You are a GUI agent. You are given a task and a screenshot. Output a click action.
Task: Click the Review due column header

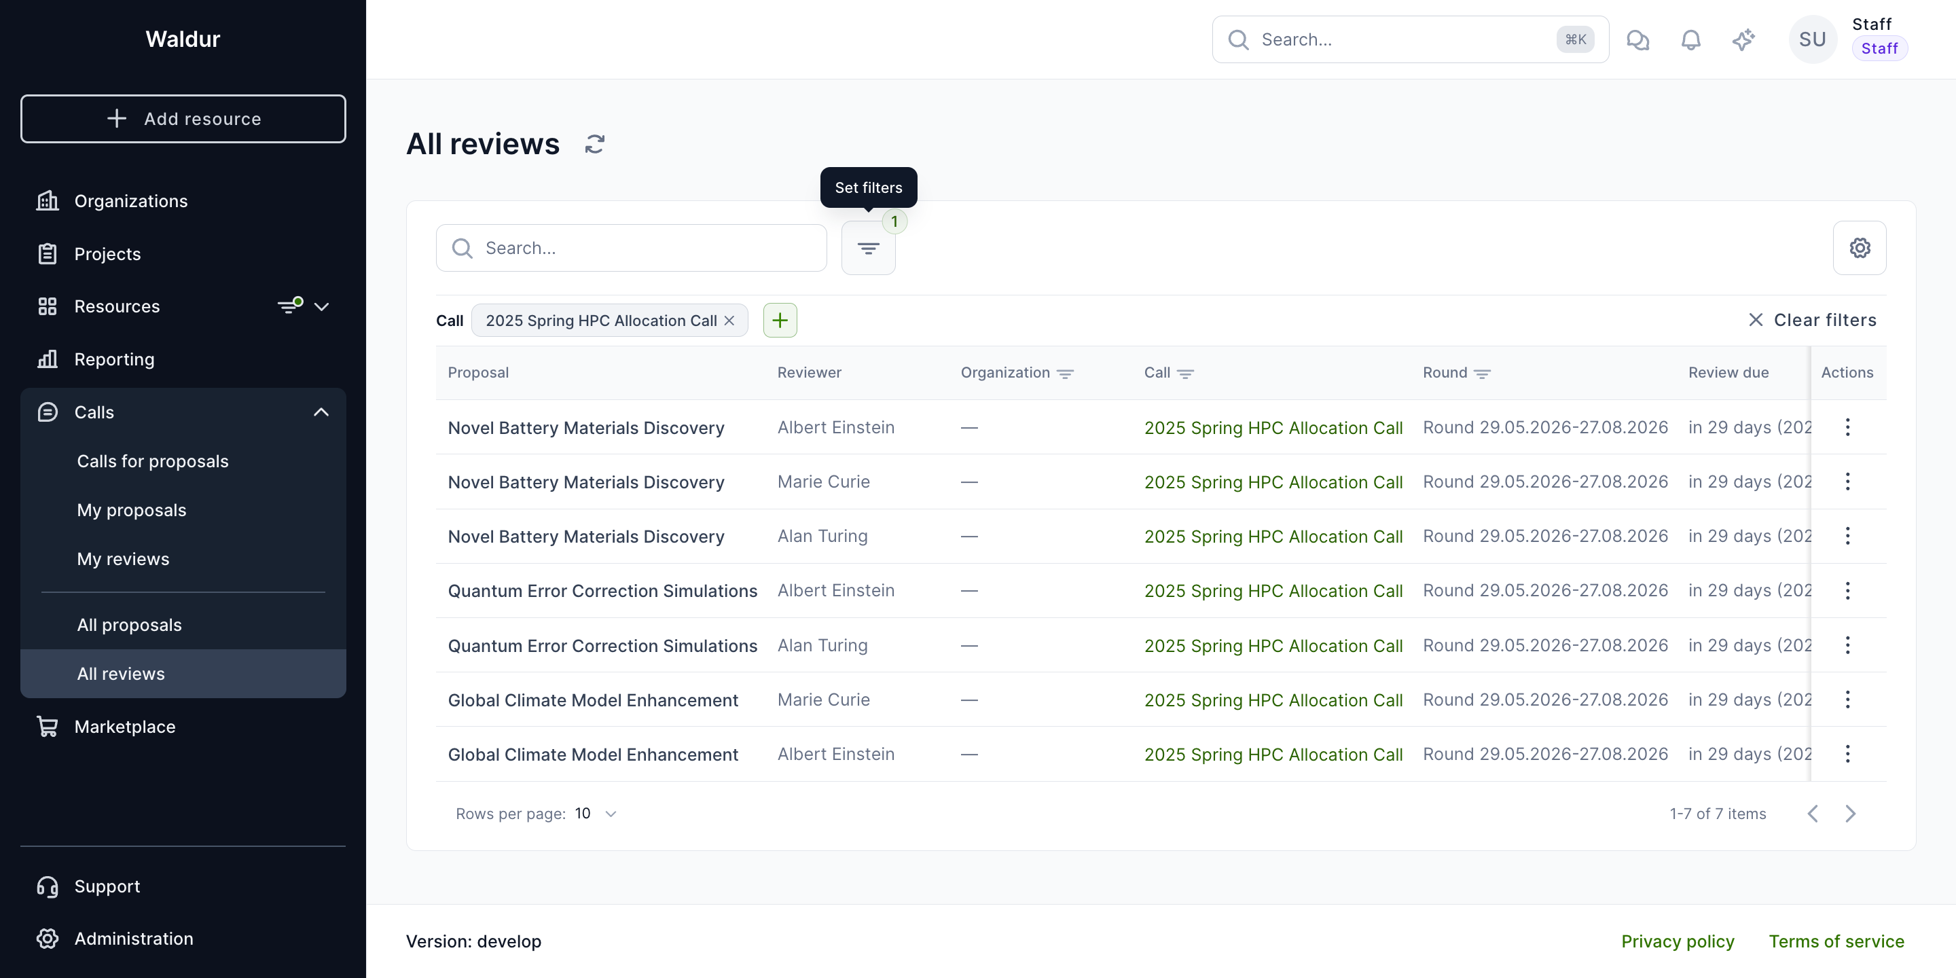(1728, 373)
